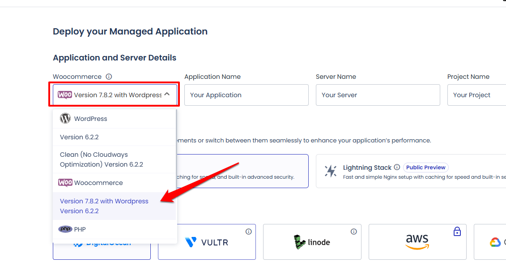Focus the Application Name input field

click(246, 95)
